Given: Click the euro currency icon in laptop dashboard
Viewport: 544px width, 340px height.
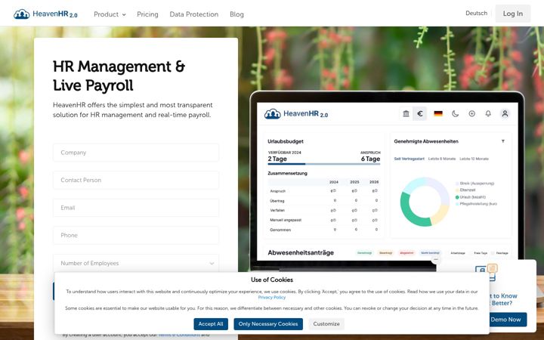Looking at the screenshot, I should click(x=420, y=113).
